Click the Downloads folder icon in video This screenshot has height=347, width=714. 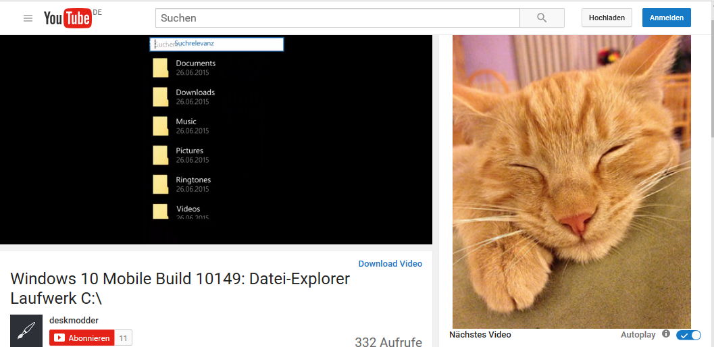click(160, 97)
